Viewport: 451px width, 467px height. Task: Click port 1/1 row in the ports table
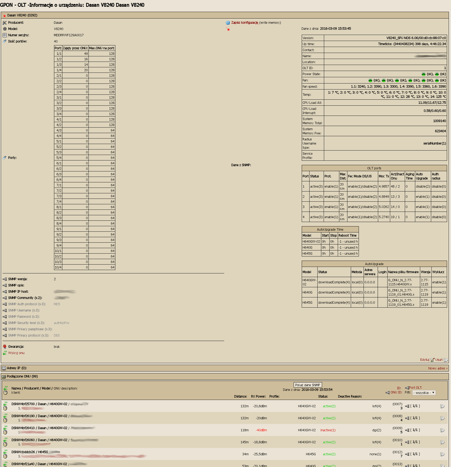pyautogui.click(x=84, y=54)
